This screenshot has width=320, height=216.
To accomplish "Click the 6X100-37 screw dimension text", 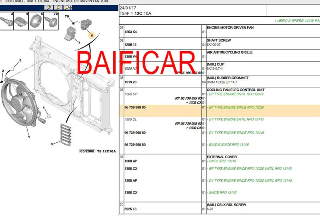I will 214,45.
